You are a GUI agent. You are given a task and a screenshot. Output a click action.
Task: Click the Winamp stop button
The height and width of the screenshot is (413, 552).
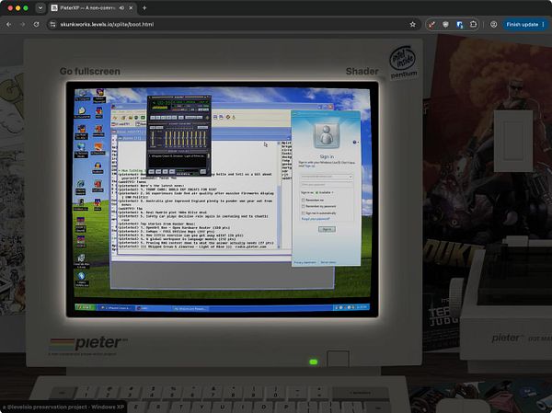click(168, 118)
